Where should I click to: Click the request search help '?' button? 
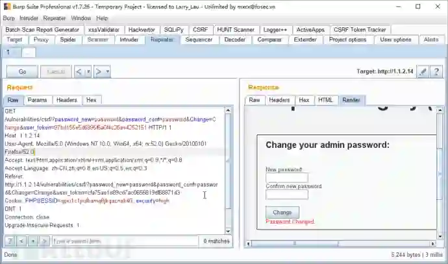[x=10, y=241]
